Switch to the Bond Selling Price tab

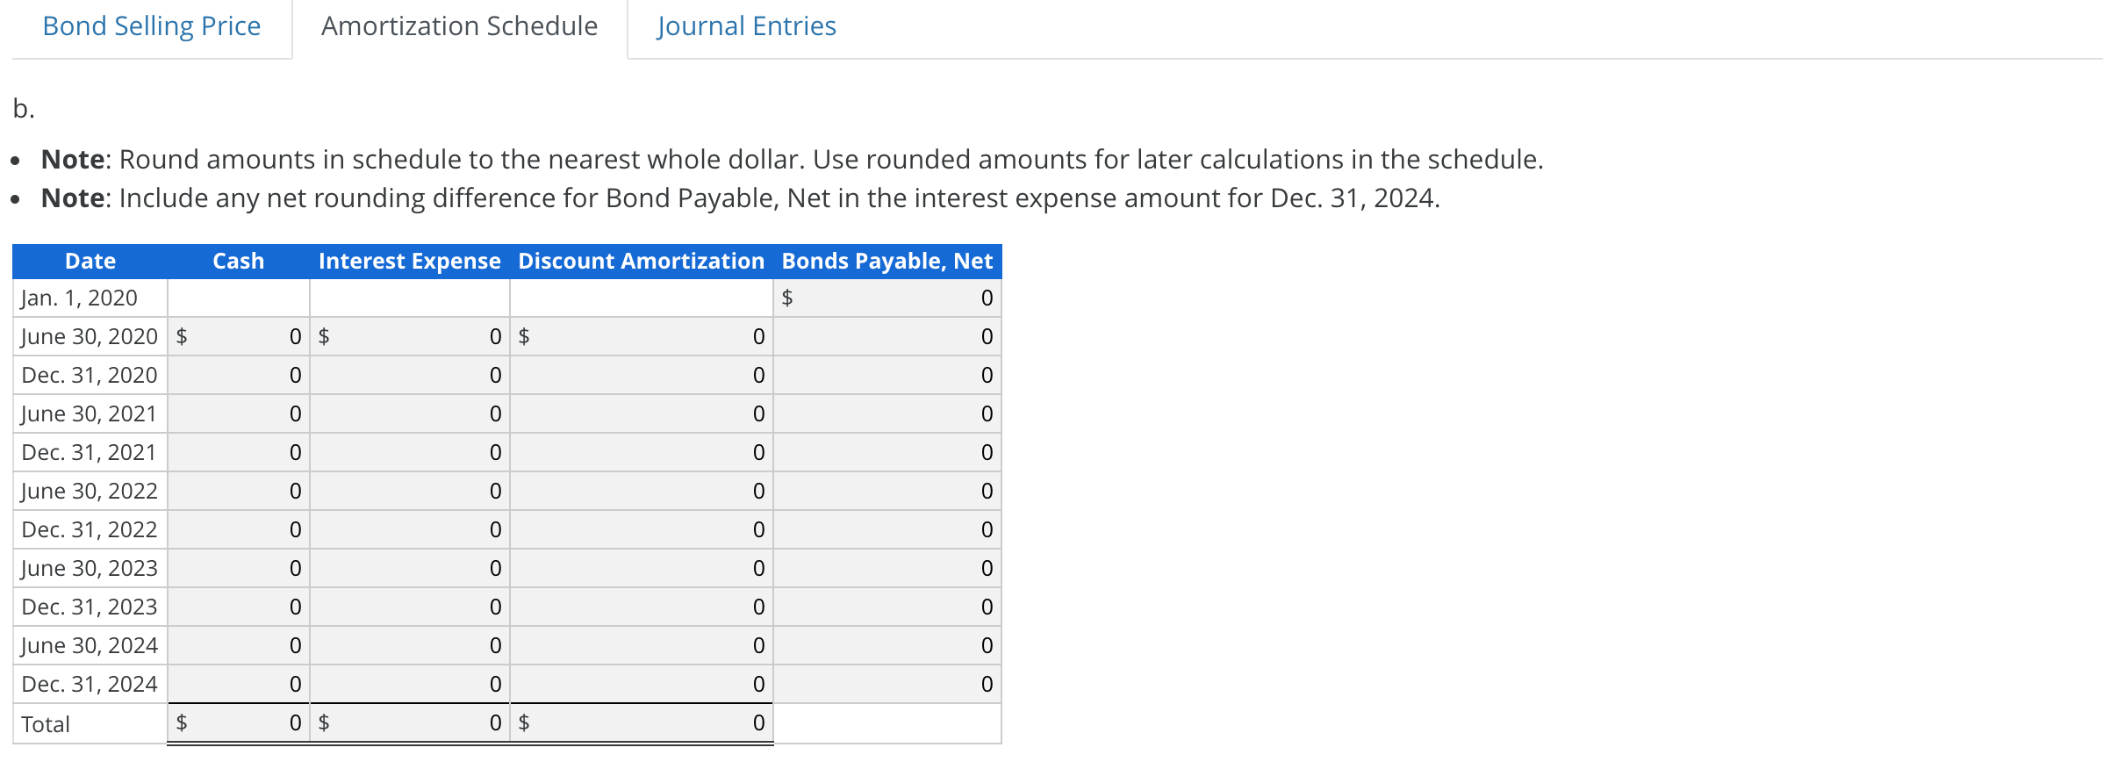[149, 25]
